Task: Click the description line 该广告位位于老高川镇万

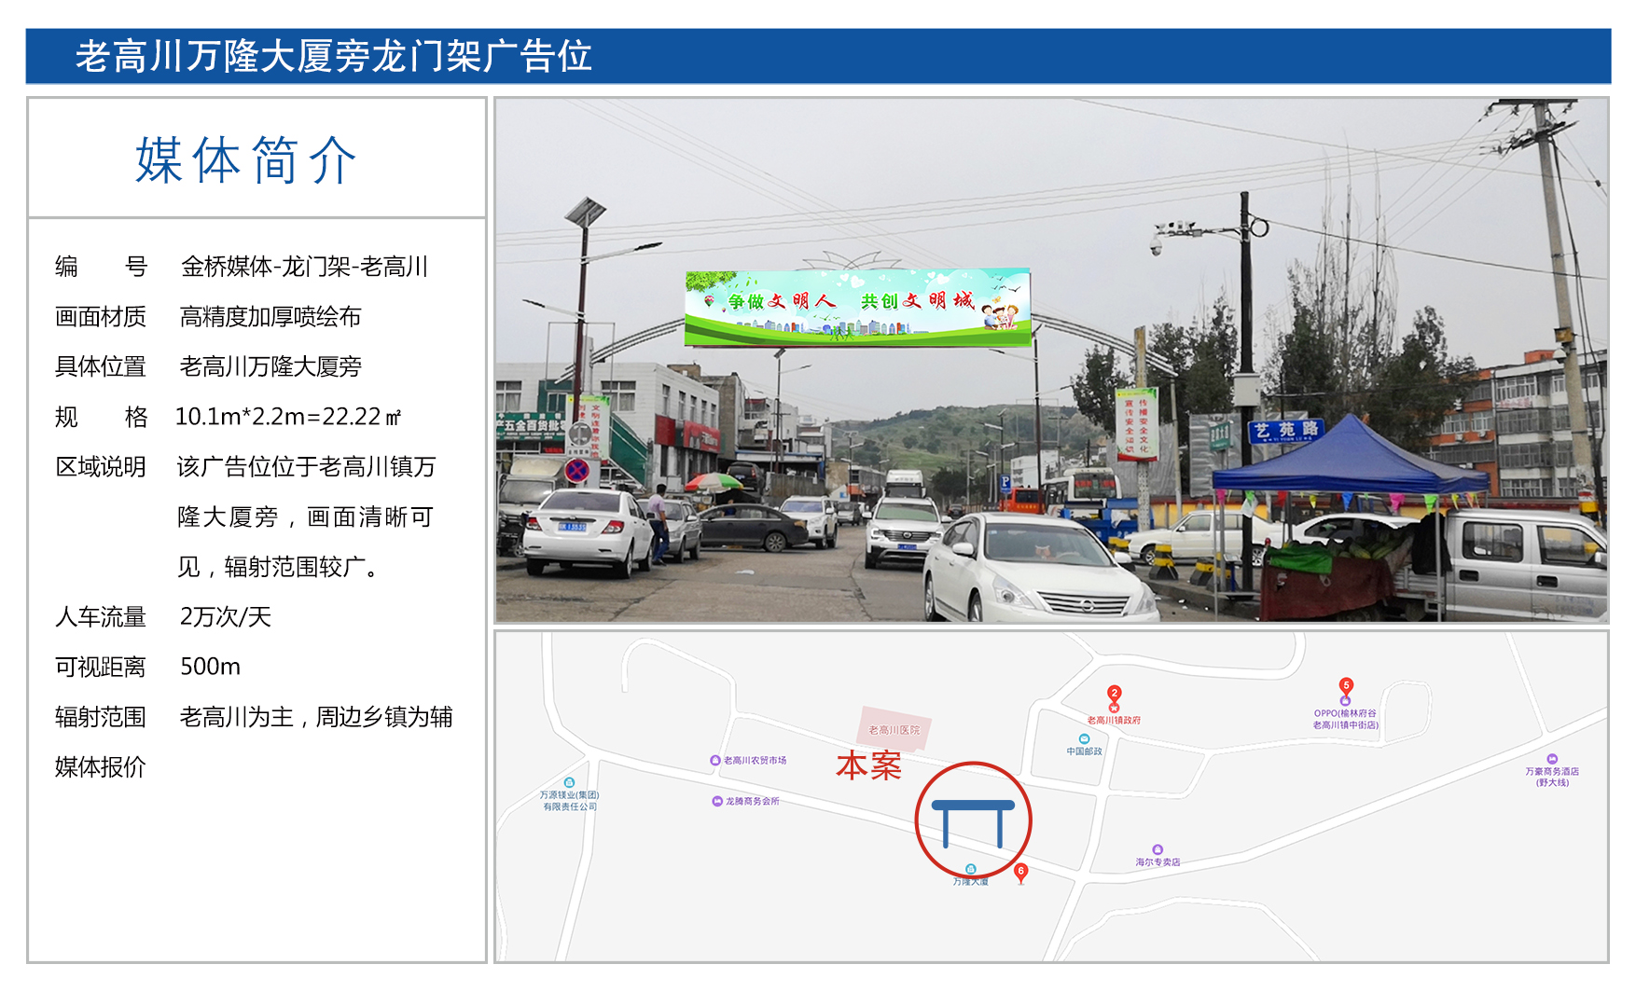Action: (x=306, y=467)
